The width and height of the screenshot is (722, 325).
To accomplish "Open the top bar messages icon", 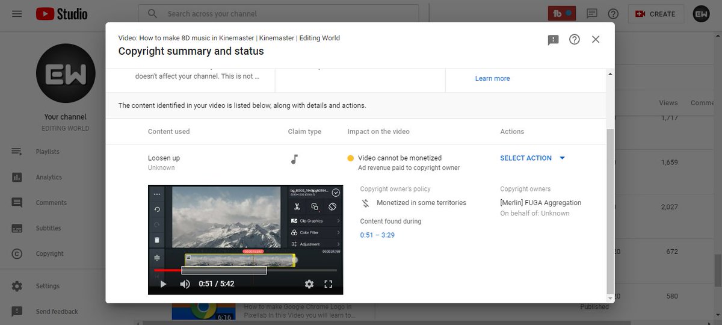I will (592, 13).
